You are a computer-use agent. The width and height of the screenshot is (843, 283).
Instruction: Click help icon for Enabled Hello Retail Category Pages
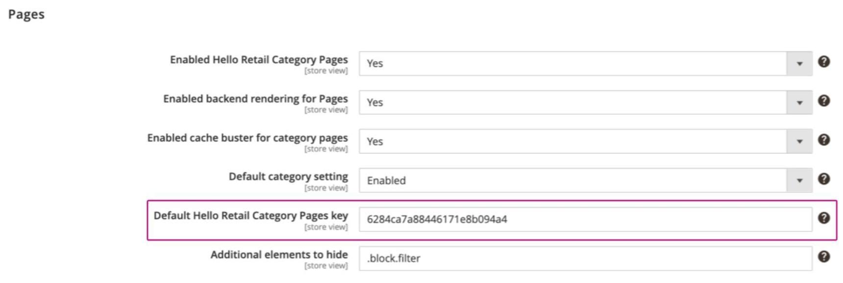pyautogui.click(x=824, y=62)
